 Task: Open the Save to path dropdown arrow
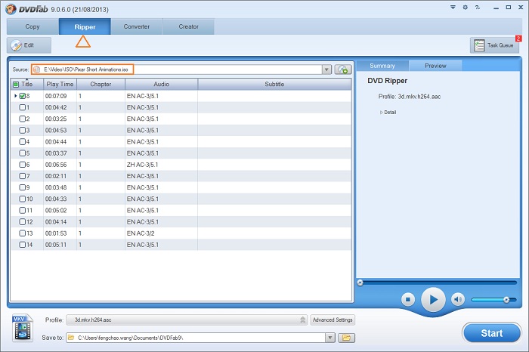(x=330, y=338)
